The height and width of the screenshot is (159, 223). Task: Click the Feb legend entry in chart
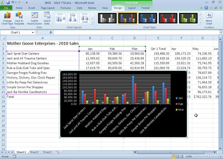pos(180,104)
